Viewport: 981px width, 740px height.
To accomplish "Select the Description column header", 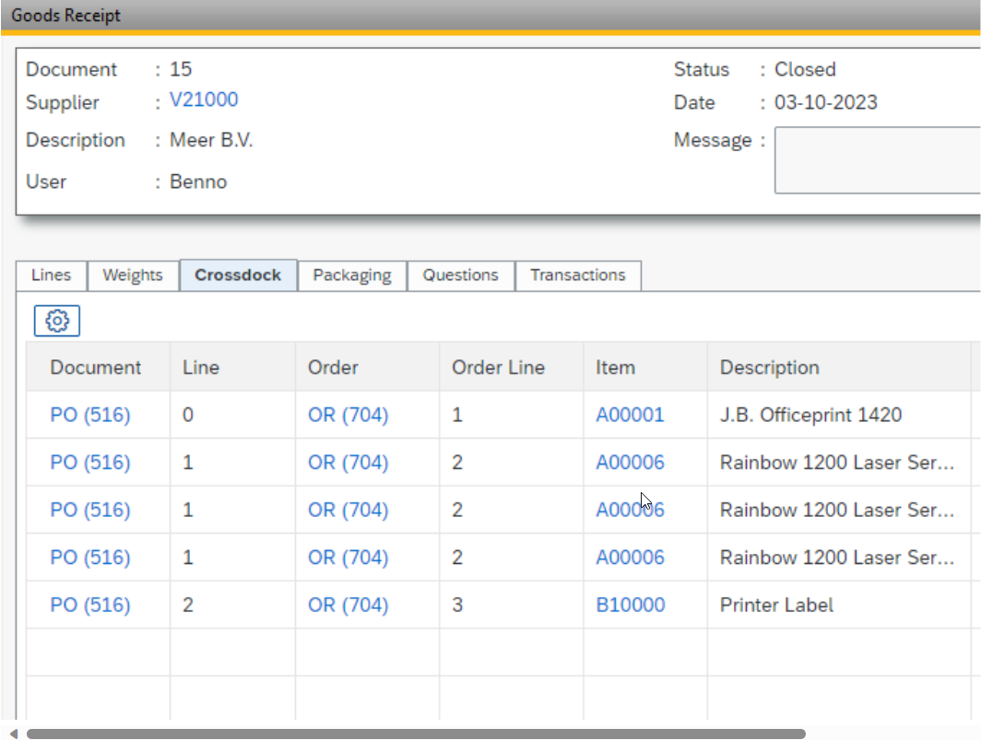I will click(x=769, y=368).
